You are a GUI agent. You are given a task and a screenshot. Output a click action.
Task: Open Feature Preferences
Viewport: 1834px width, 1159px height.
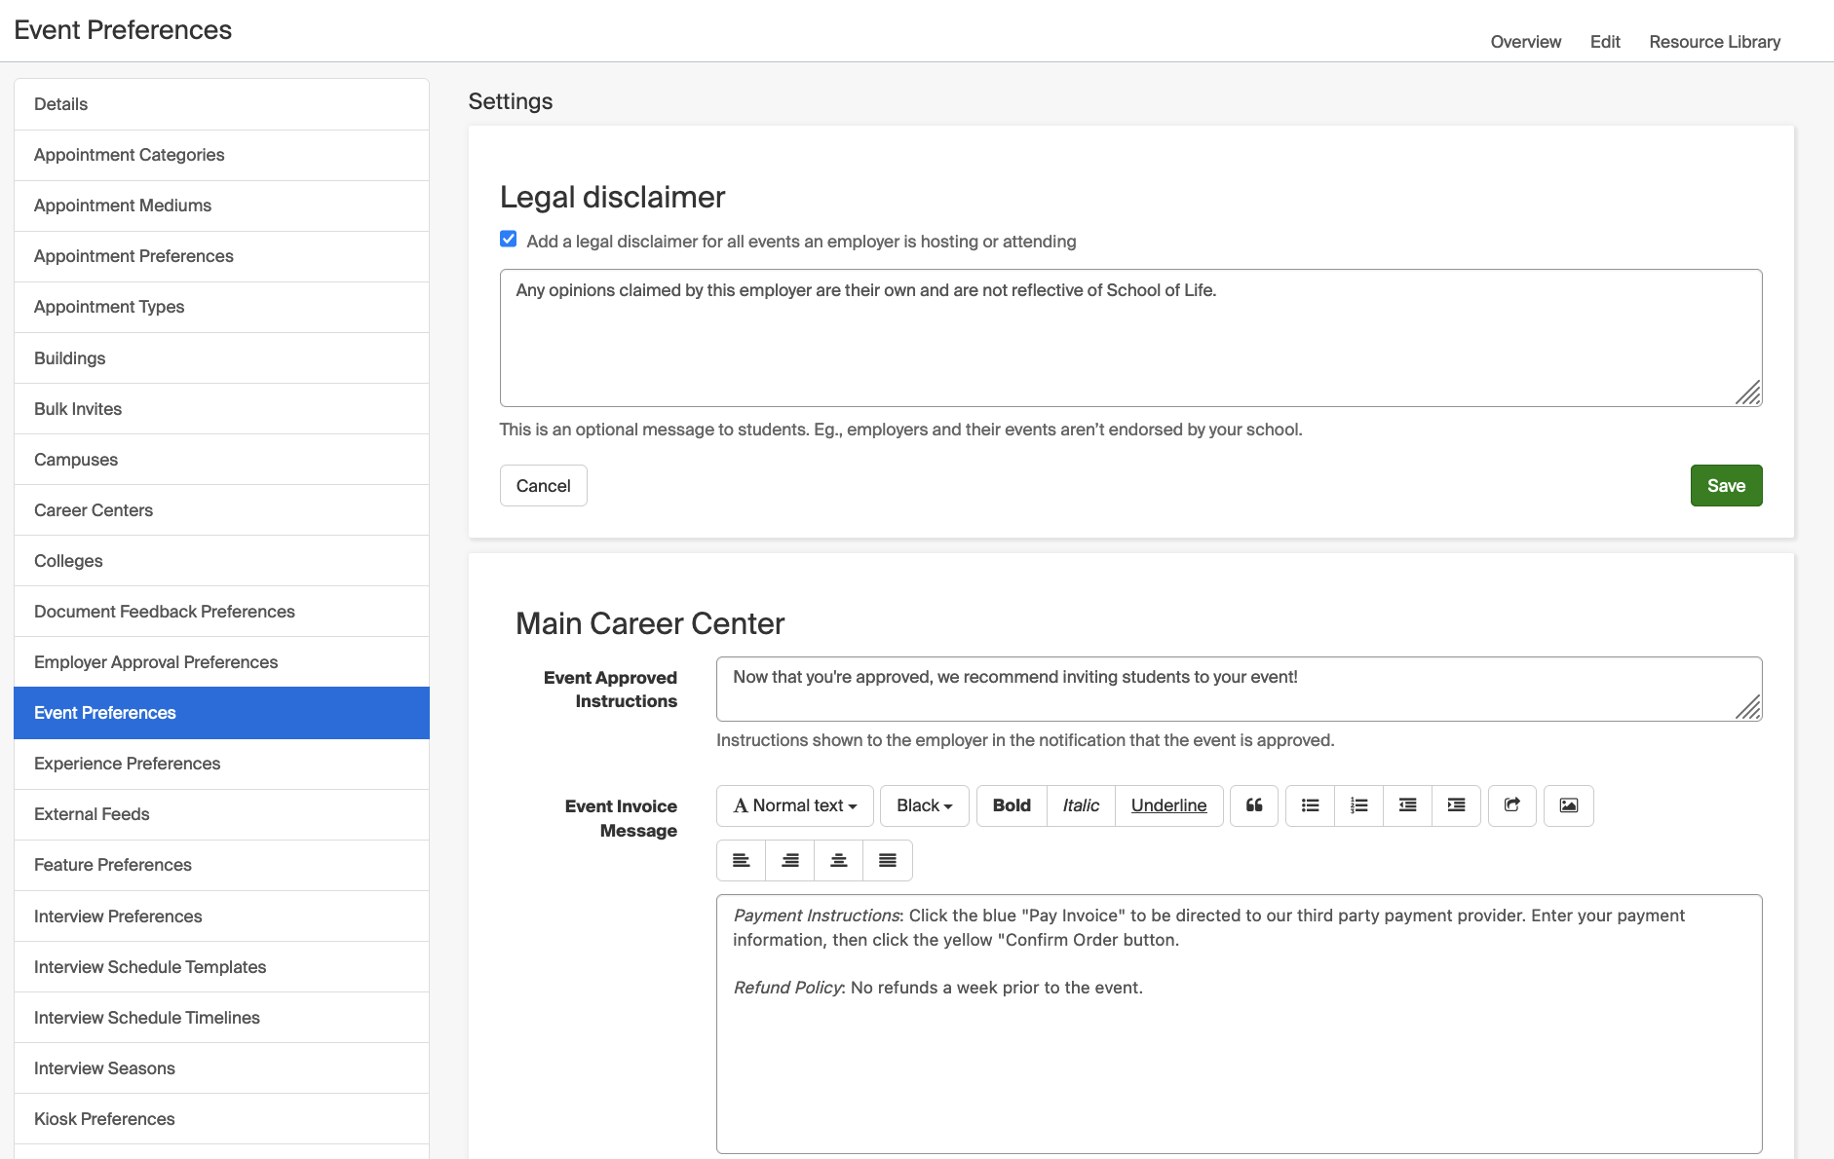click(222, 865)
